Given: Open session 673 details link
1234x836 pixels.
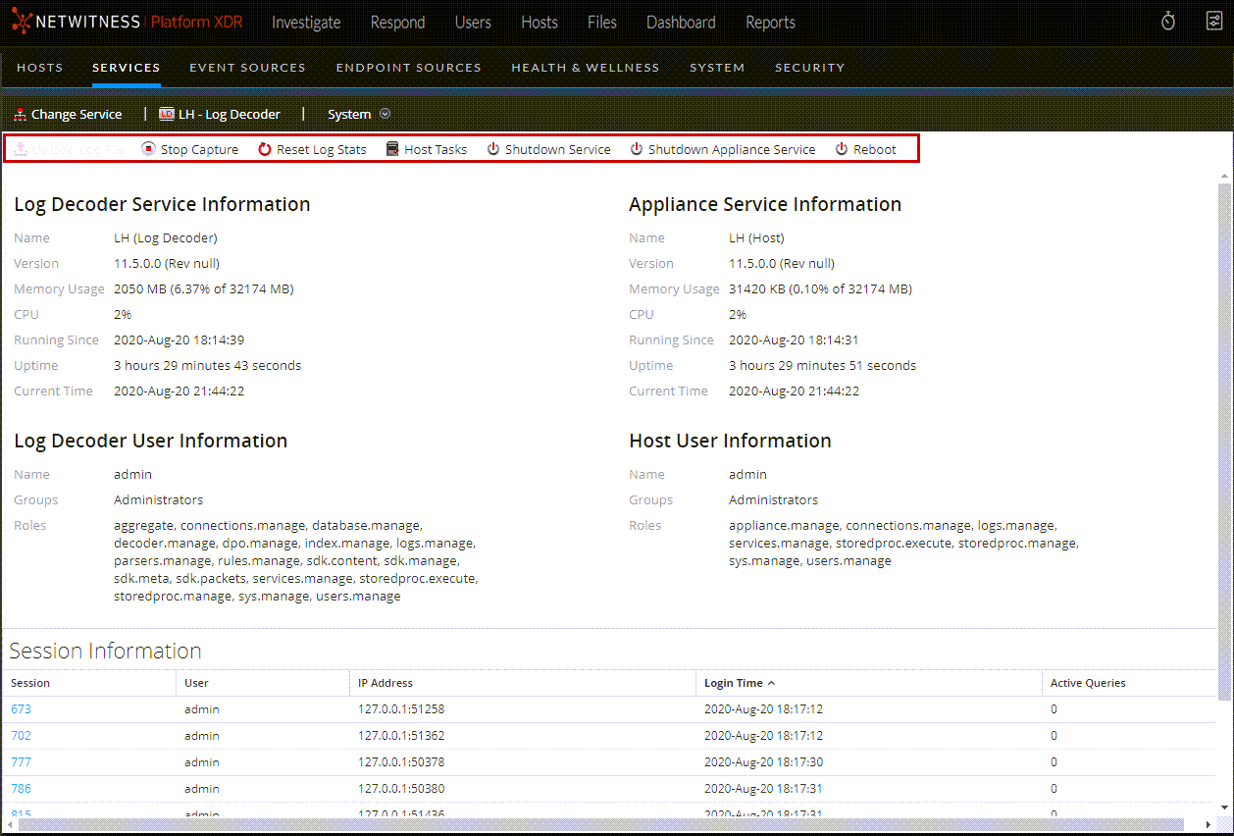Looking at the screenshot, I should [21, 708].
